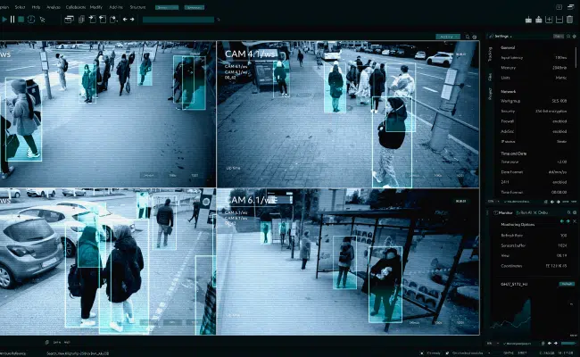Viewport: 580px width, 357px height.
Task: Click the teal left arrow in Monitoring Options
Action: [562, 221]
